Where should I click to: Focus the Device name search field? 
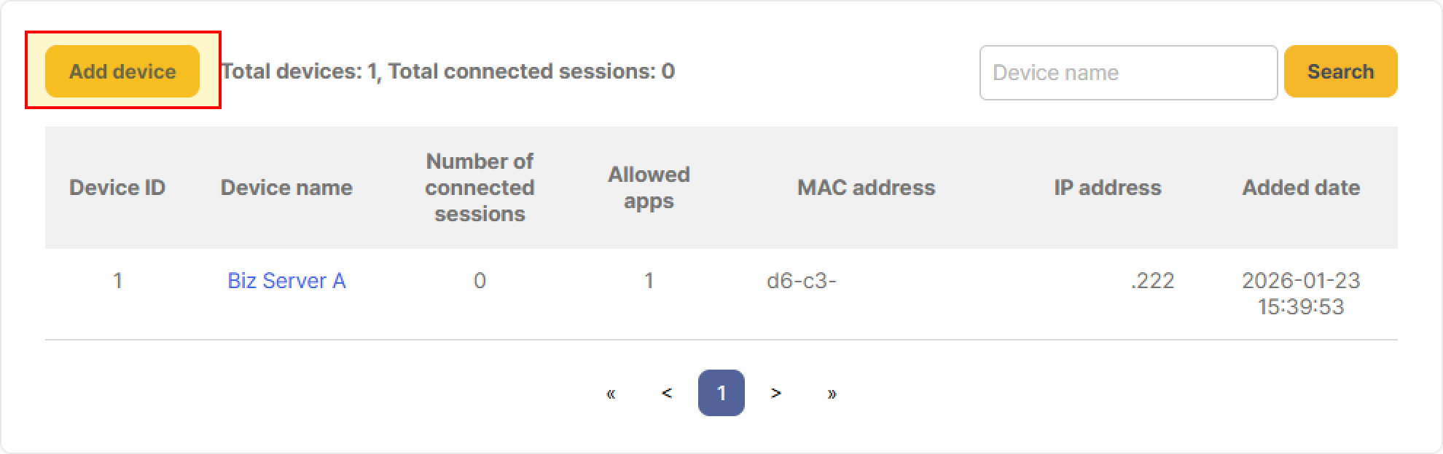click(x=1127, y=73)
